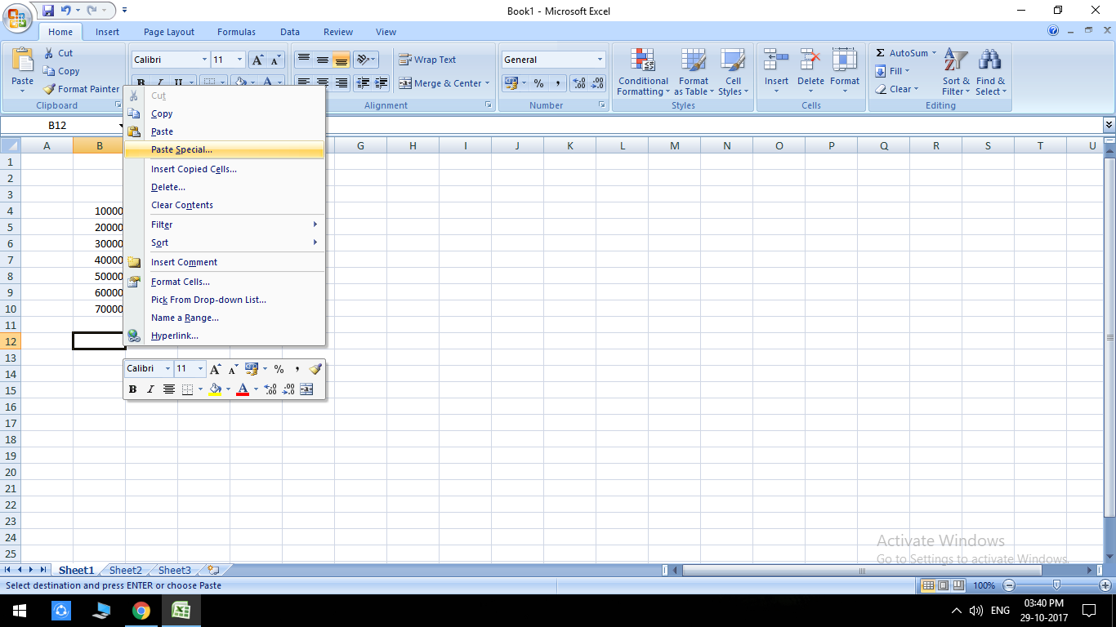The width and height of the screenshot is (1116, 627).
Task: Switch to the Review tab
Action: click(x=337, y=32)
